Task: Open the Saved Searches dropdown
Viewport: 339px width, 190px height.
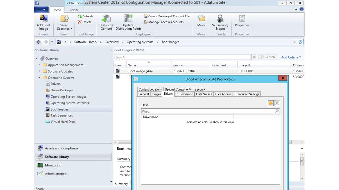Action: click(64, 22)
